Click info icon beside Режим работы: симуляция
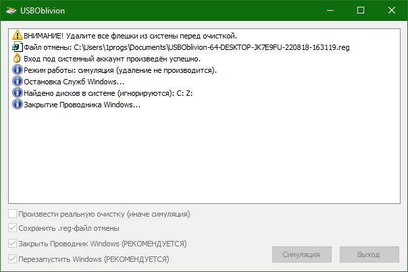The image size is (408, 272). [x=18, y=70]
